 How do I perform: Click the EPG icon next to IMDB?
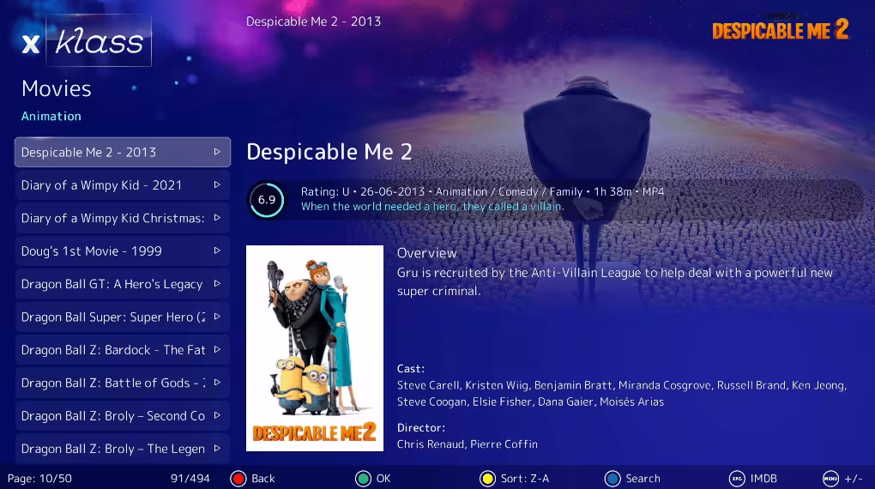(x=737, y=479)
